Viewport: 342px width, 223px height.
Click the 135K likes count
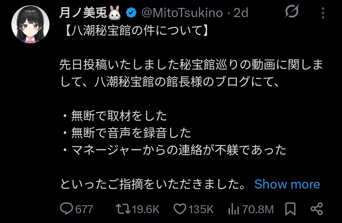pos(201,209)
